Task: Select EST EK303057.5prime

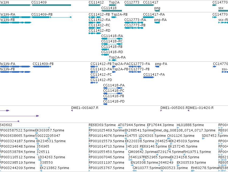Action: click(x=50, y=130)
